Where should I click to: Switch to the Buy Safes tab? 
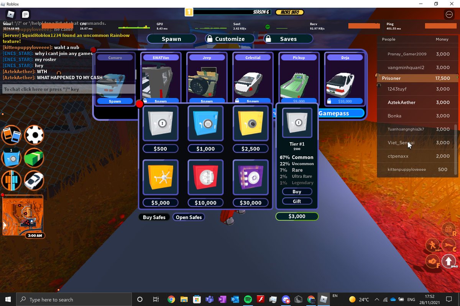[x=154, y=217]
